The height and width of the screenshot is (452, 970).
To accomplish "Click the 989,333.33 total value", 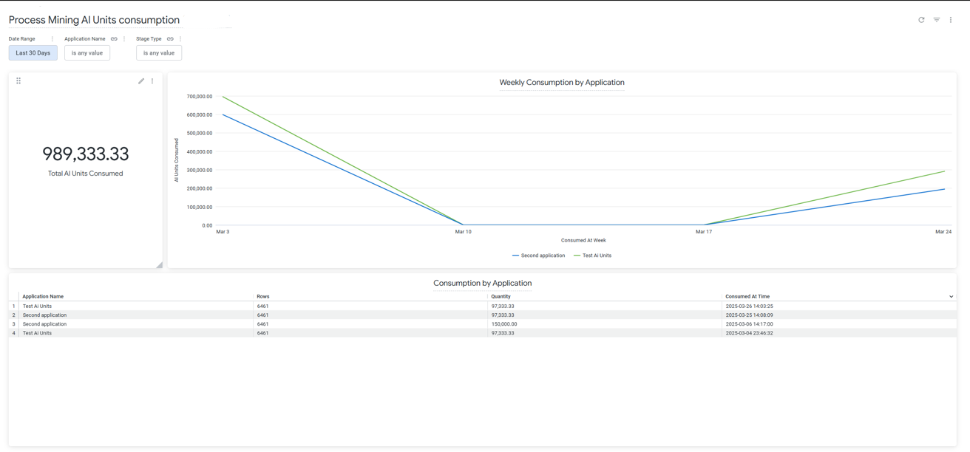I will point(86,154).
